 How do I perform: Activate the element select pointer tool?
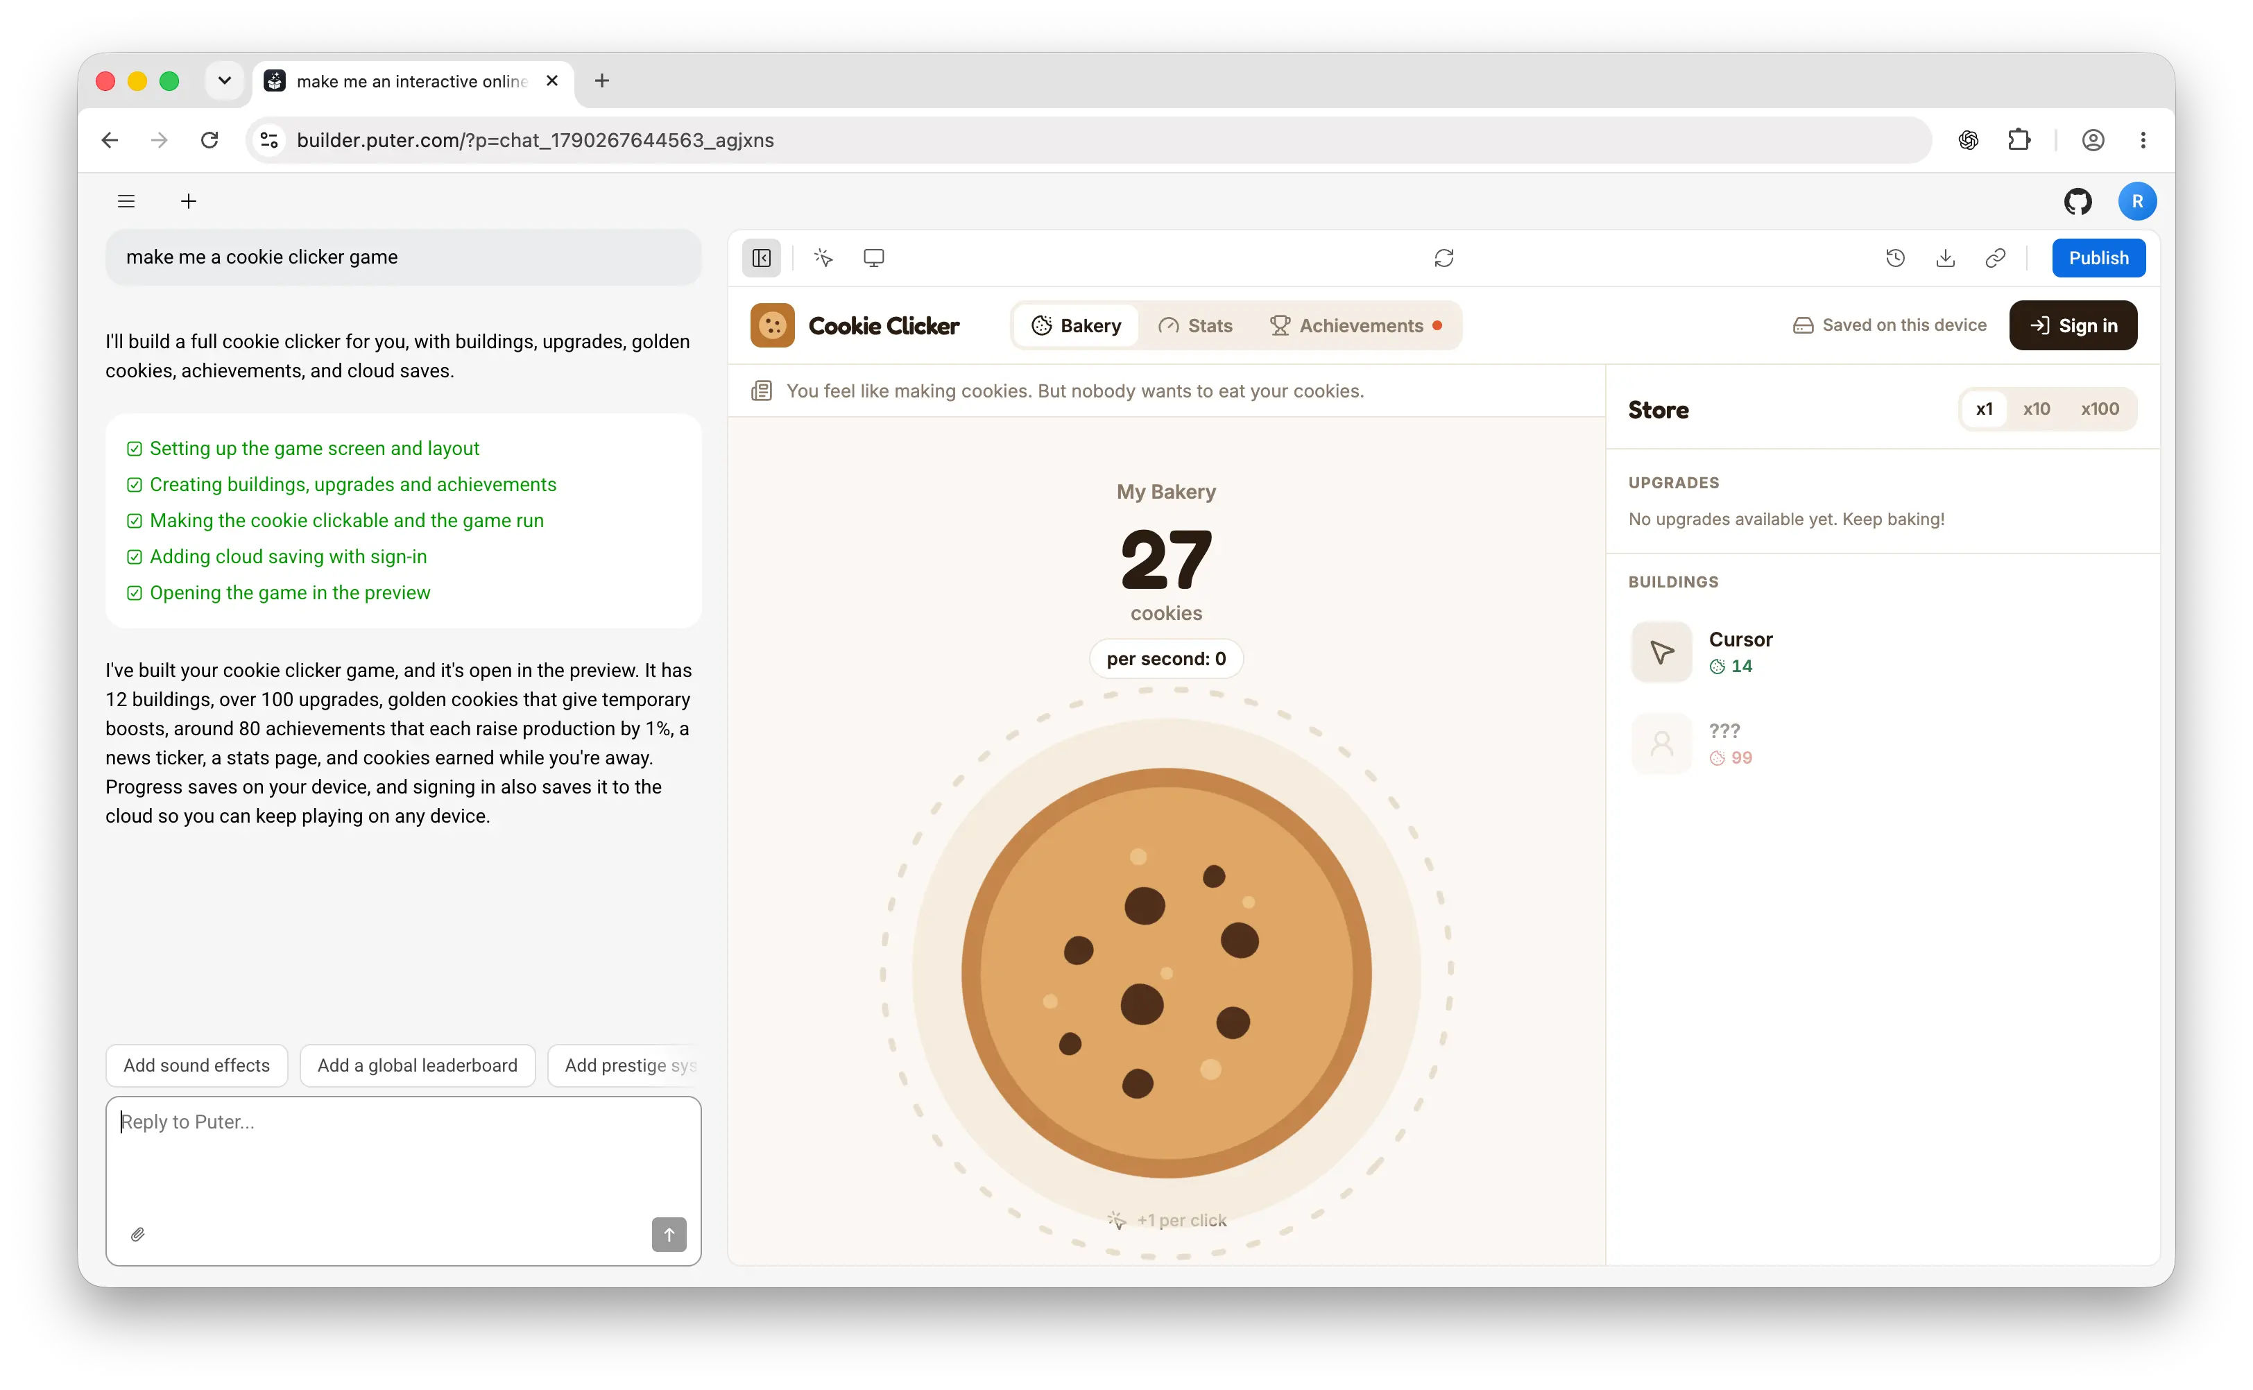click(x=823, y=258)
